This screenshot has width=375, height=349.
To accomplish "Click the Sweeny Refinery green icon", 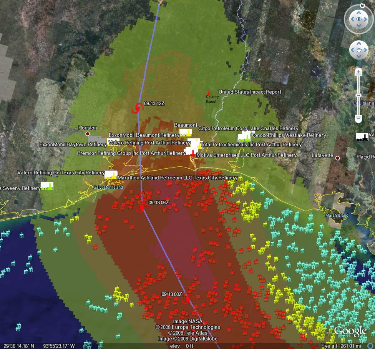I will click(x=47, y=186).
